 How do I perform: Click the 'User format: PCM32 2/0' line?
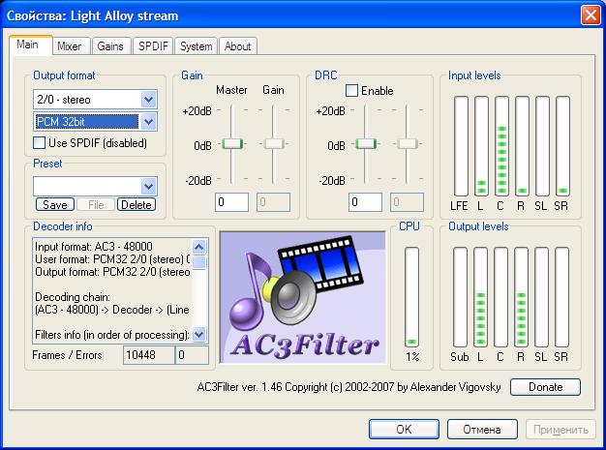coord(112,259)
